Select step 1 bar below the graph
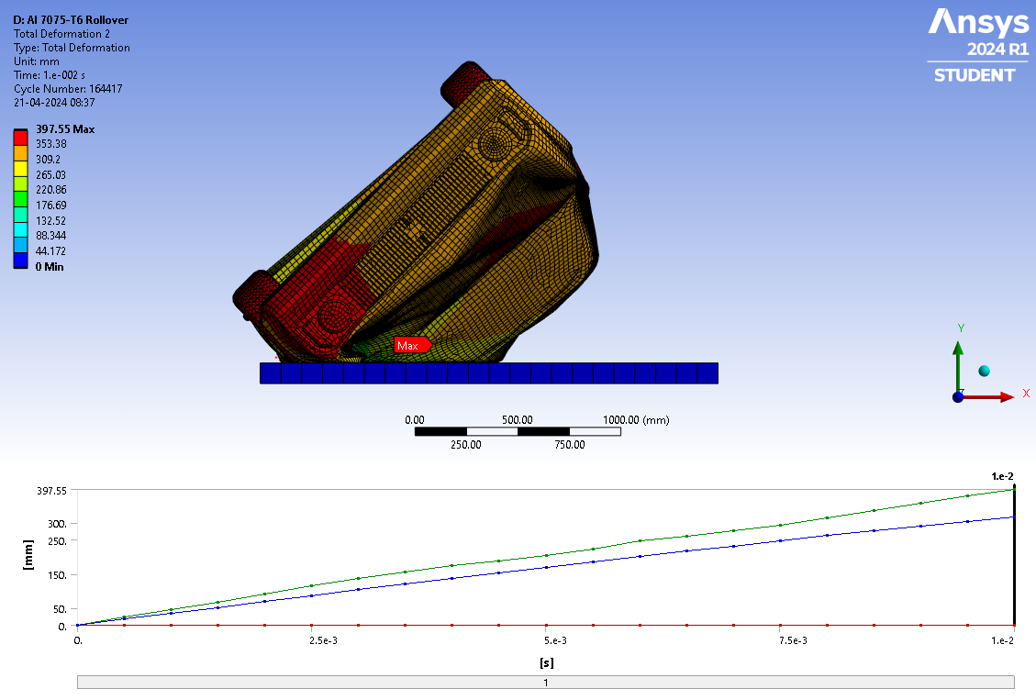The width and height of the screenshot is (1036, 700). [x=546, y=683]
